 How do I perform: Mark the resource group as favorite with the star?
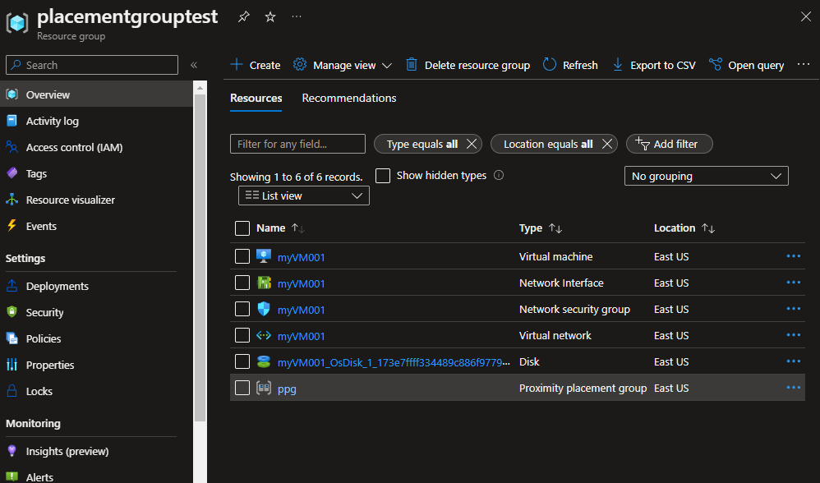coord(270,16)
